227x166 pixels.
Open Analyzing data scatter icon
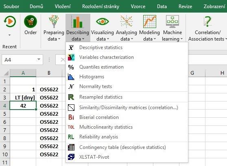click(127, 22)
